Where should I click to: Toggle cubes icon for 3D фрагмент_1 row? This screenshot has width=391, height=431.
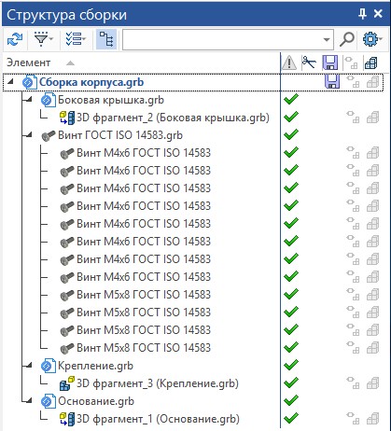pos(372,419)
